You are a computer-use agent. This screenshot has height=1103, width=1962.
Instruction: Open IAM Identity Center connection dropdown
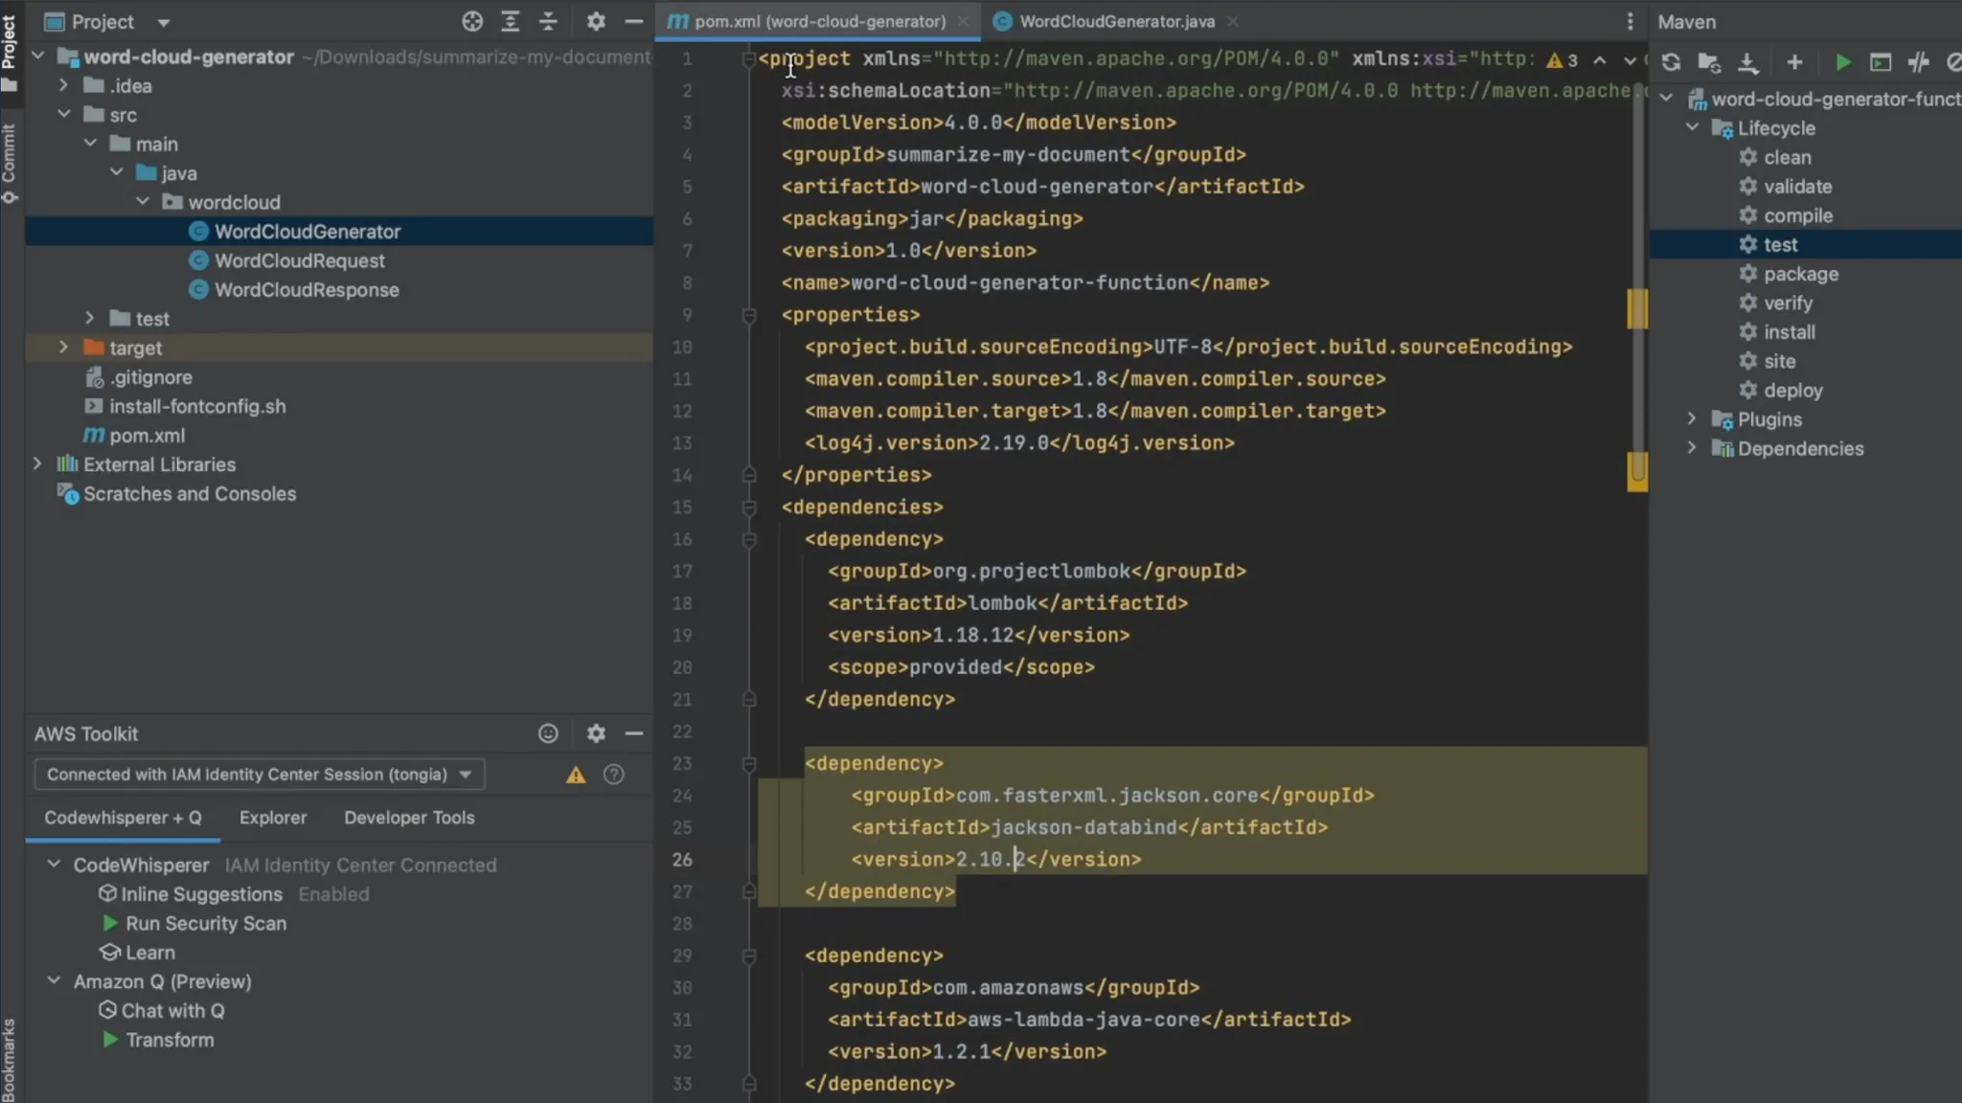point(466,775)
